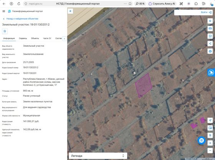Show more tabs with right arrow

tap(64, 39)
